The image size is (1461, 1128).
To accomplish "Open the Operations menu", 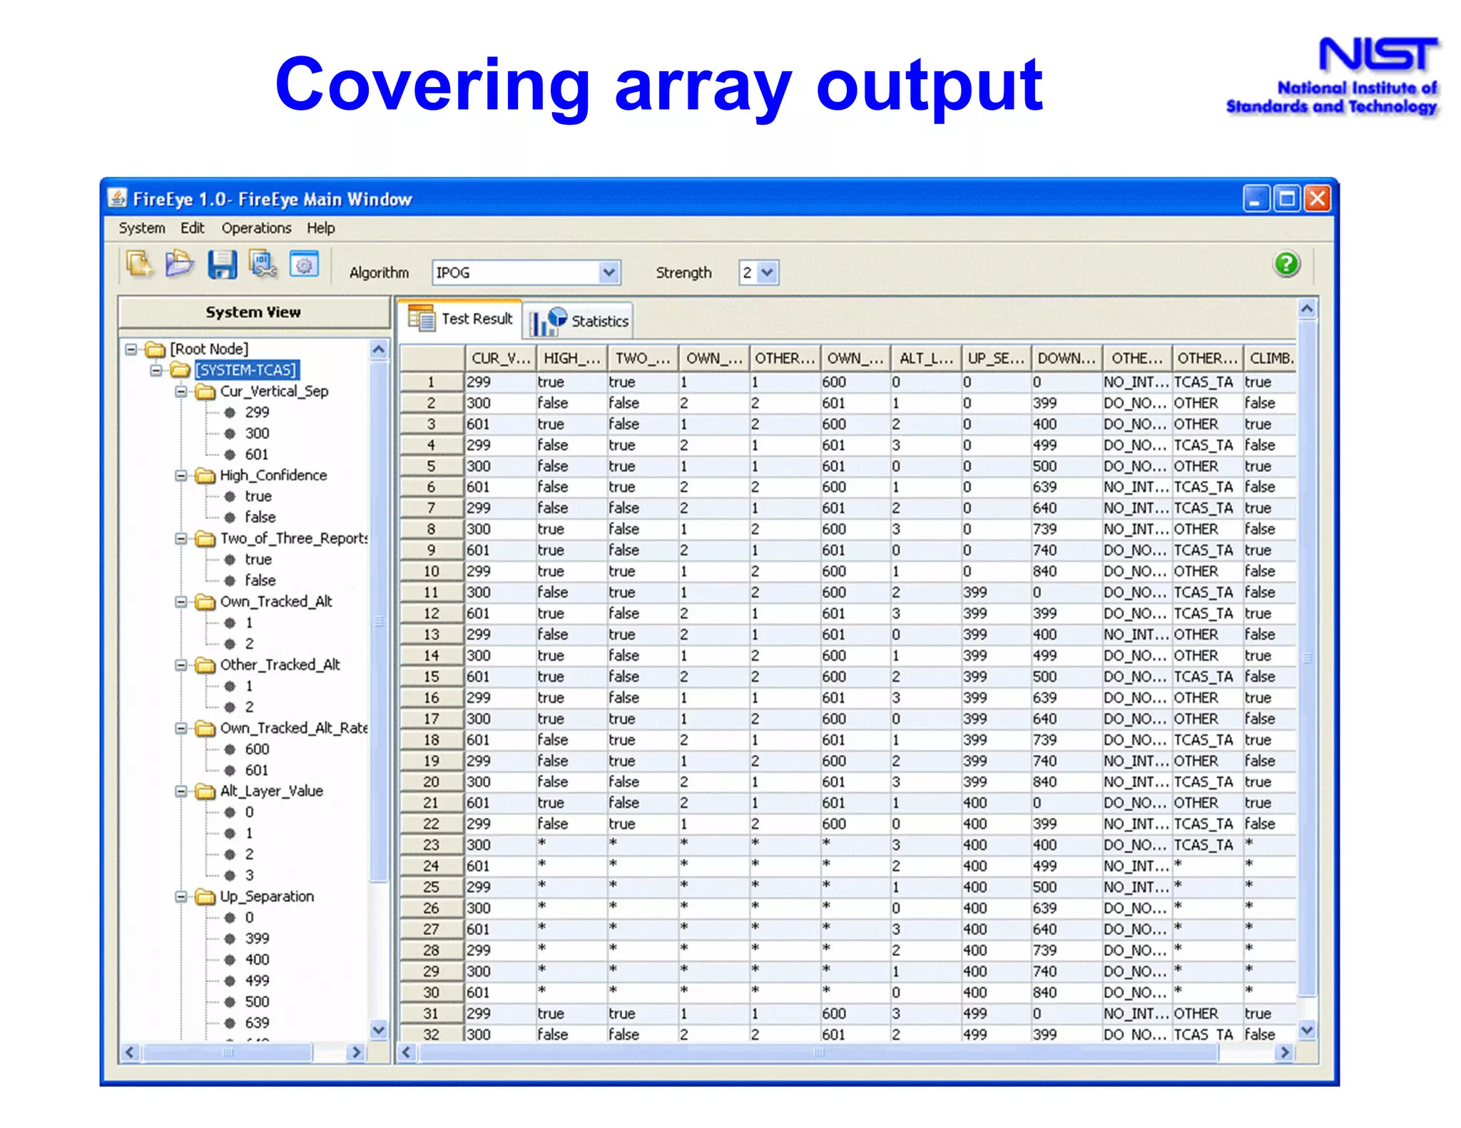I will click(x=256, y=228).
